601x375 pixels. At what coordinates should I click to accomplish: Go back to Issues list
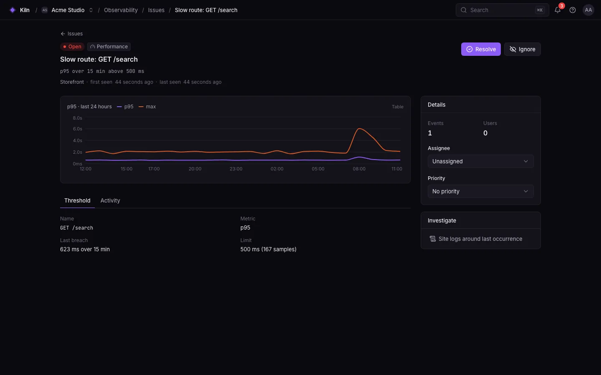point(71,34)
